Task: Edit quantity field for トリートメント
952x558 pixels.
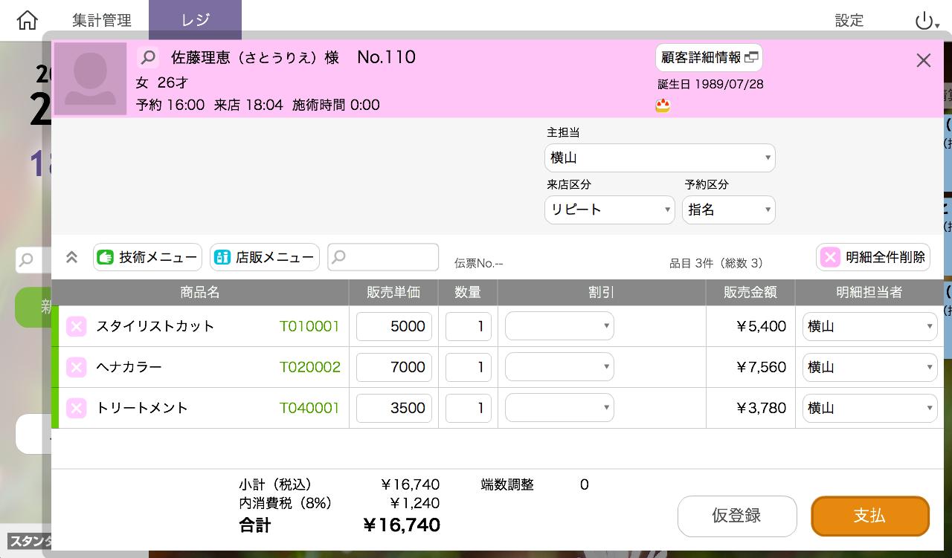Action: 469,408
